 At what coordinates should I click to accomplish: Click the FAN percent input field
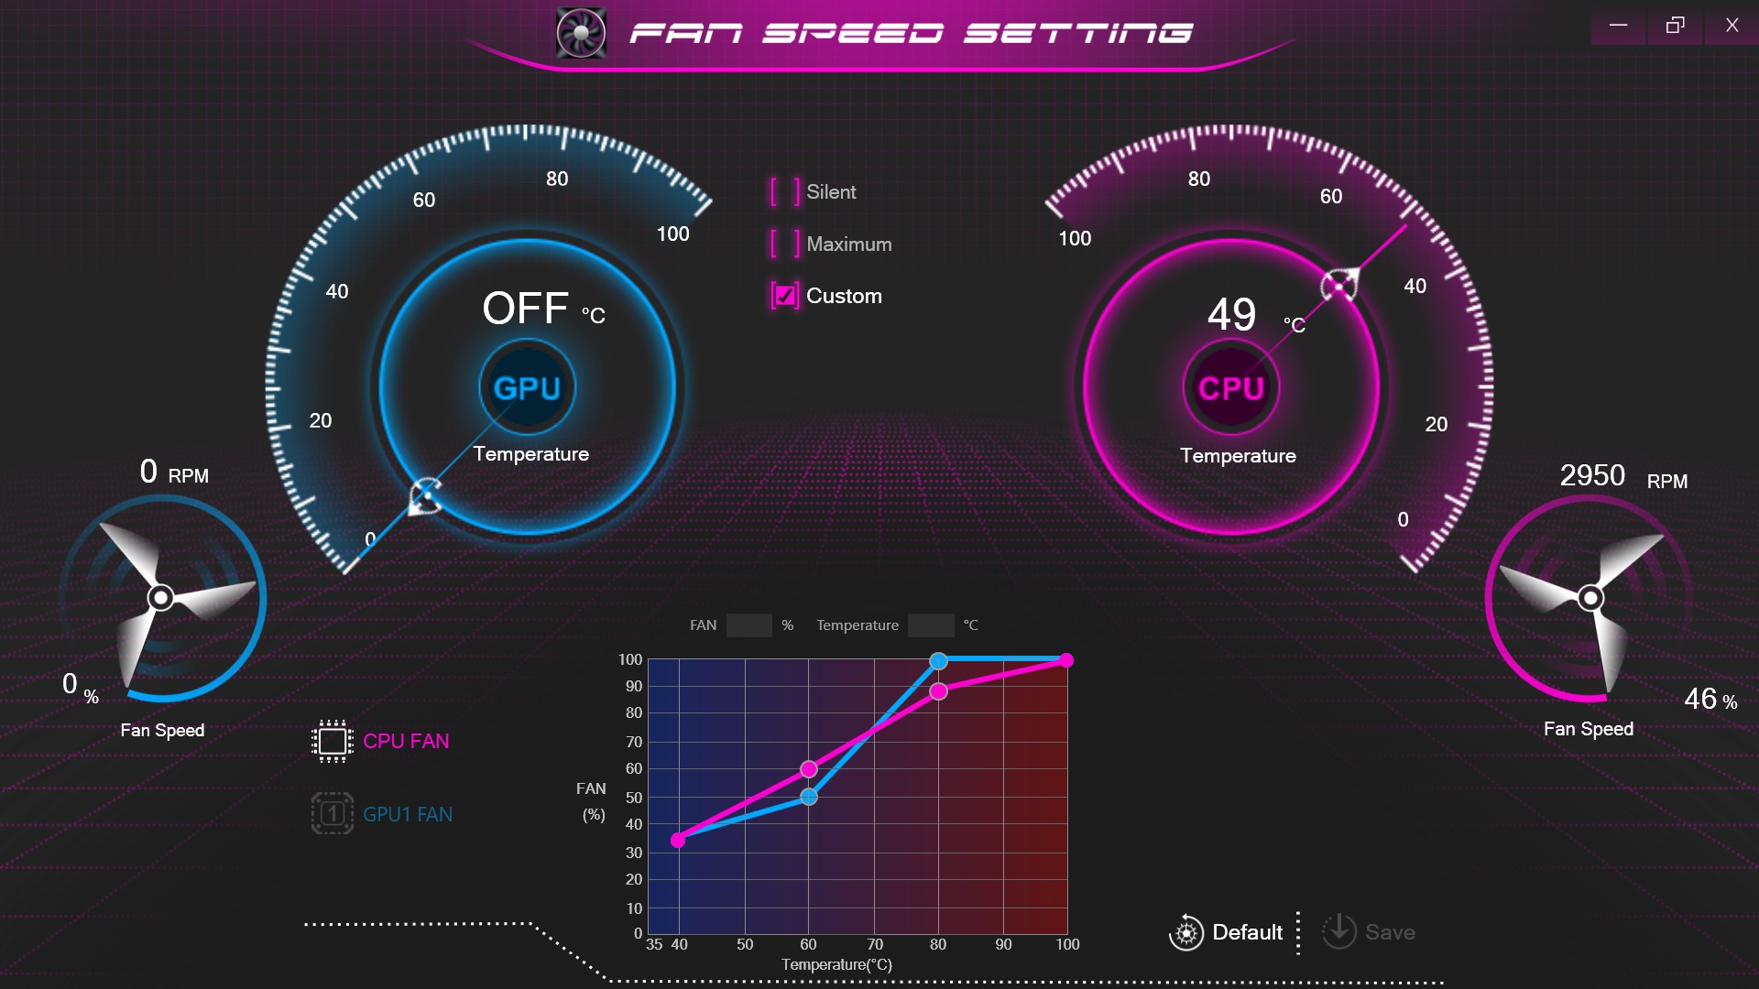click(748, 625)
